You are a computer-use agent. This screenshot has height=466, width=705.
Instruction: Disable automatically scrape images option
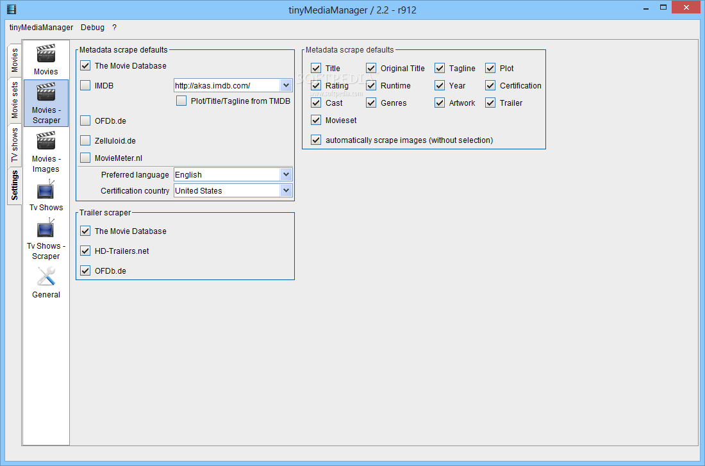tap(316, 140)
